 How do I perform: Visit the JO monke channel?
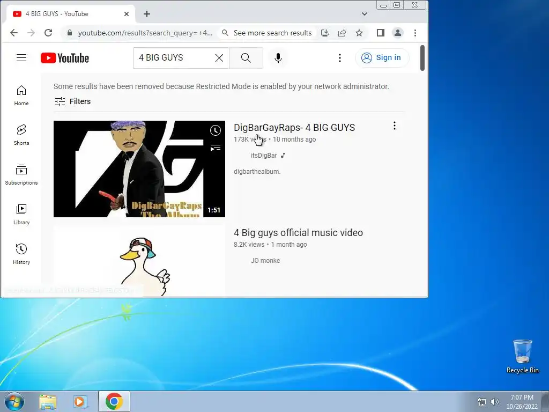[265, 260]
